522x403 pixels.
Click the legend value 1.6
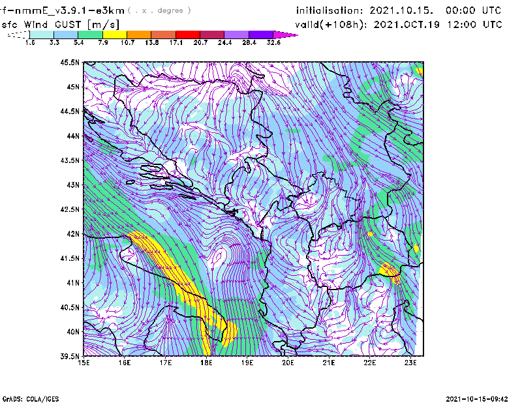click(30, 42)
